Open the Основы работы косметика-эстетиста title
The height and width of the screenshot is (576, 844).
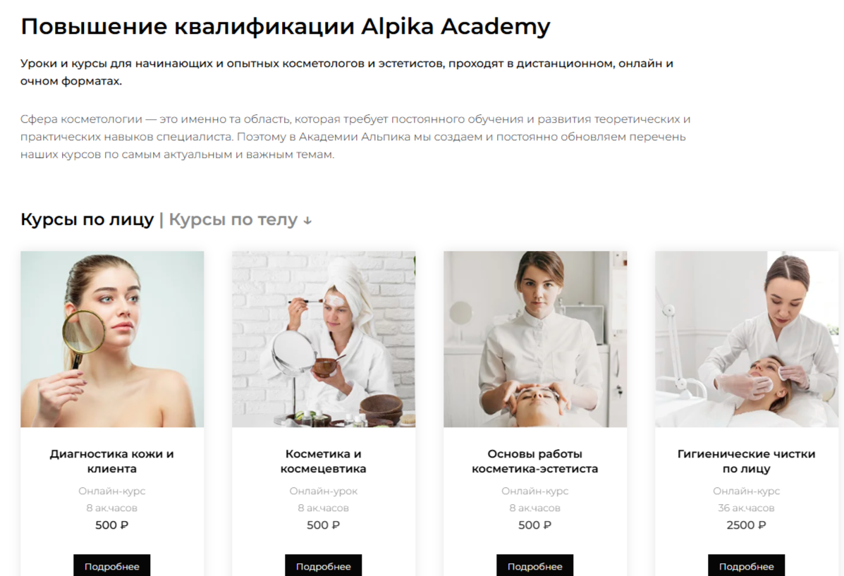coord(535,461)
